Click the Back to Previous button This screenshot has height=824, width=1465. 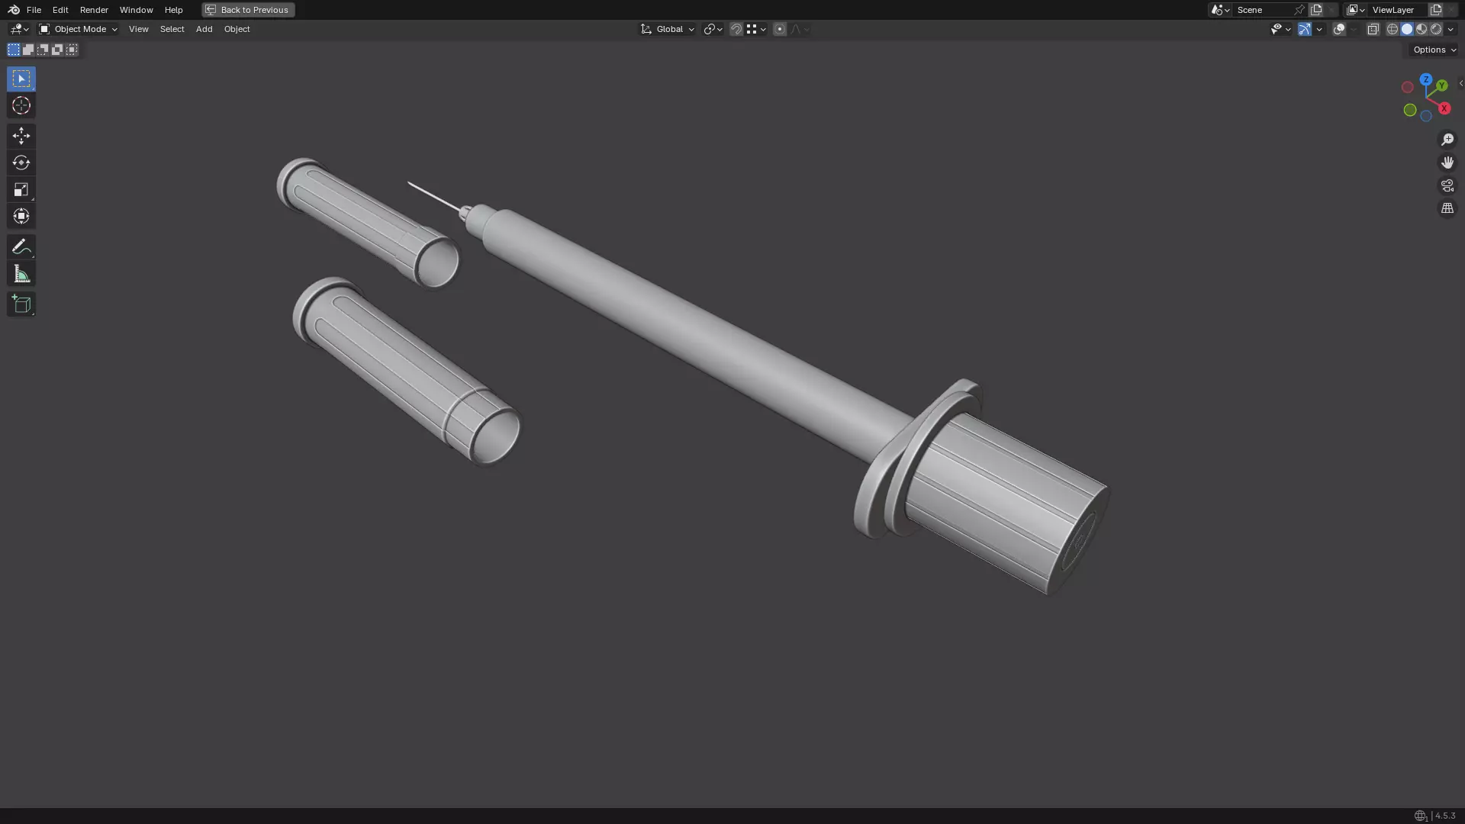pyautogui.click(x=248, y=10)
